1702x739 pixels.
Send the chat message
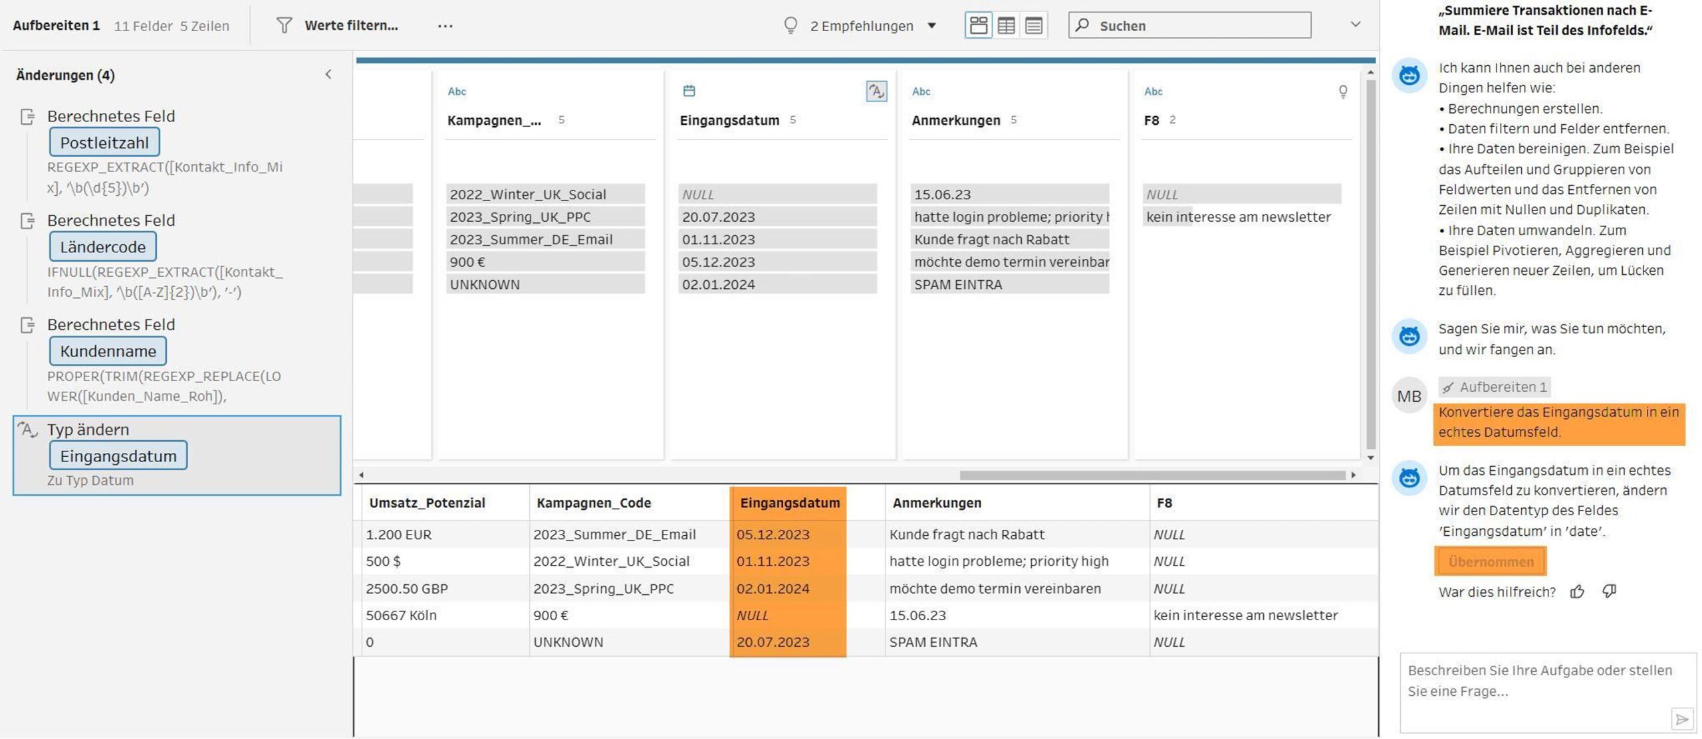coord(1681,718)
